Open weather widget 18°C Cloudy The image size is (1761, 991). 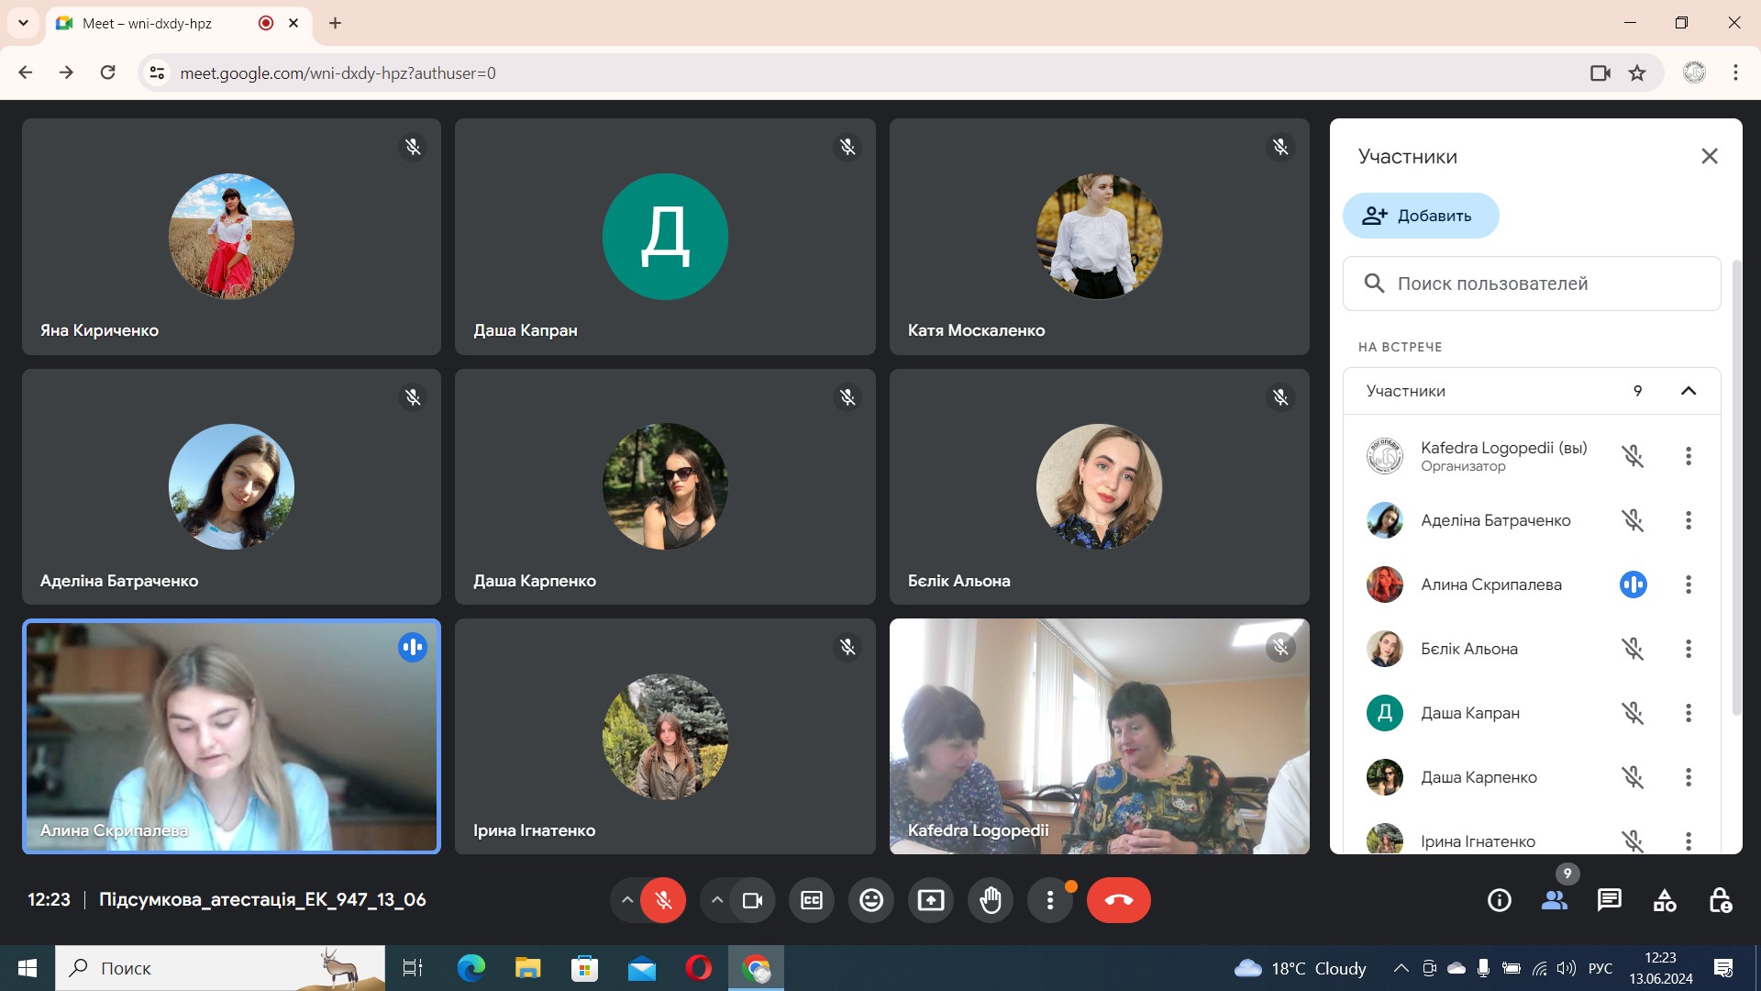coord(1300,968)
